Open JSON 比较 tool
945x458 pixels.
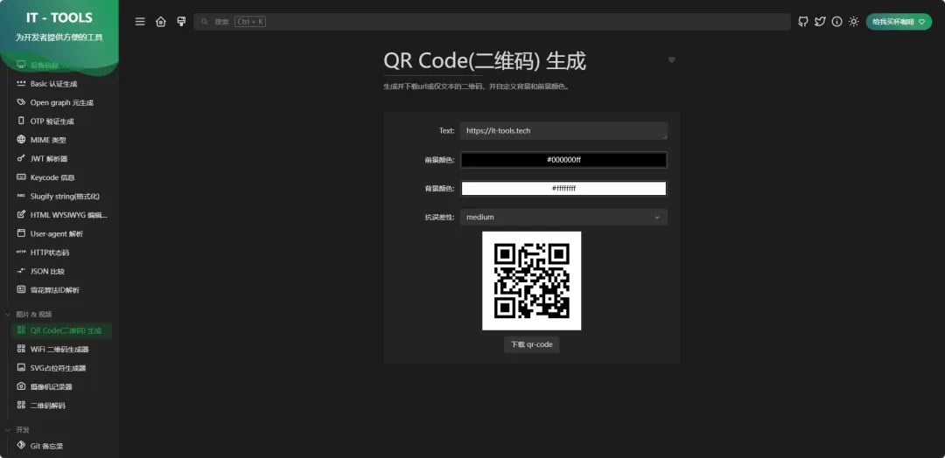point(61,271)
